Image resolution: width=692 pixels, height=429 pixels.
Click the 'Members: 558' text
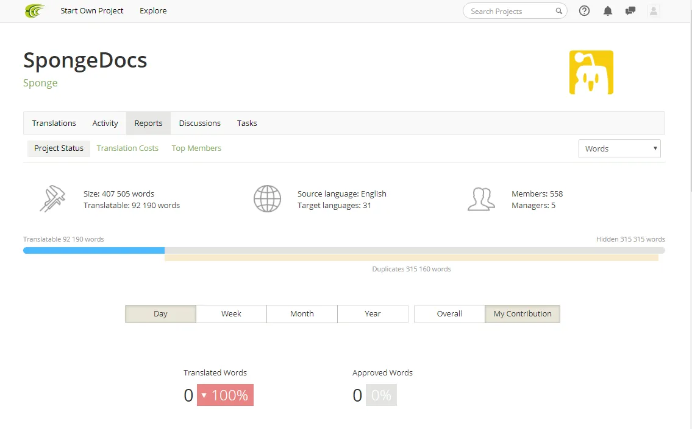click(537, 194)
